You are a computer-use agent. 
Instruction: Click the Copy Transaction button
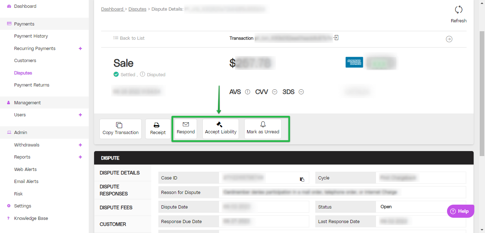point(120,129)
